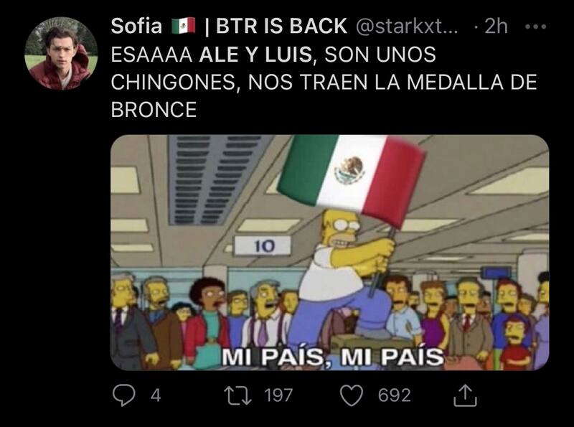Select the @starkxt... username handle

point(407,27)
